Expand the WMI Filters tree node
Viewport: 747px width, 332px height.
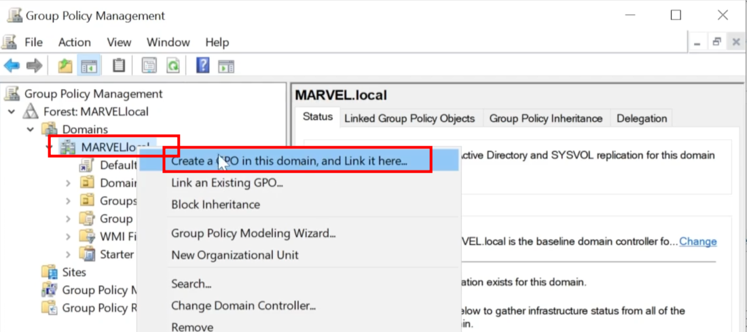(x=68, y=236)
